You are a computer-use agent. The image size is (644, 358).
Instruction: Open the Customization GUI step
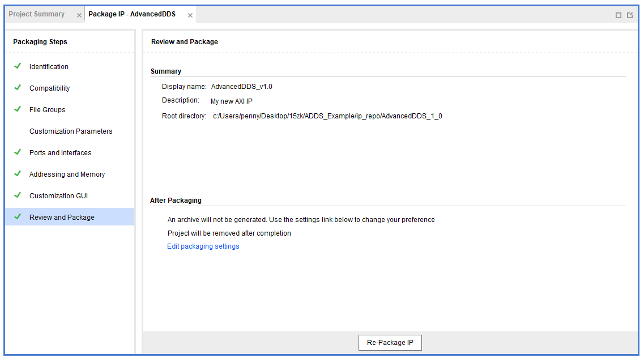tap(58, 196)
